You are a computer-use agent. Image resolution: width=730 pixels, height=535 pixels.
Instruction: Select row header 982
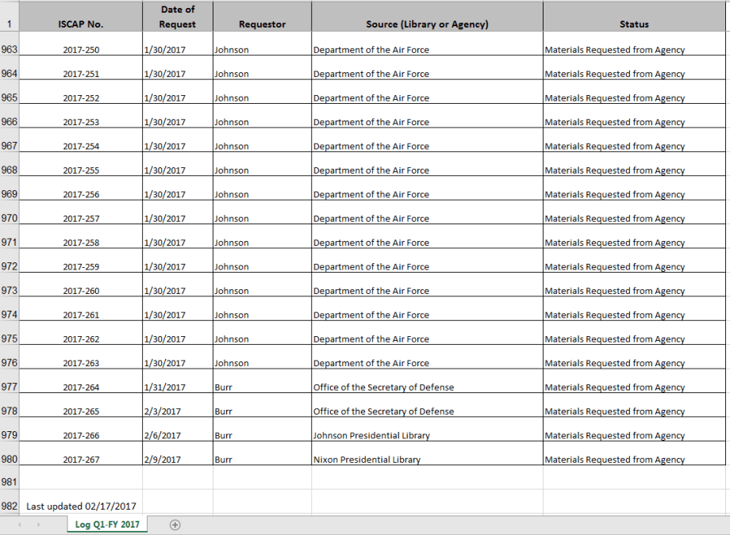9,506
